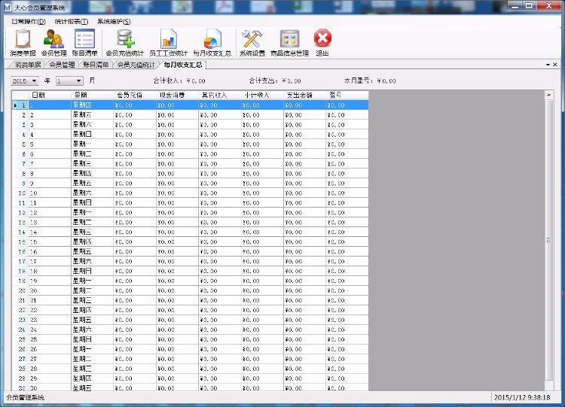
Task: Select the 每月收支汇总 tab
Action: pyautogui.click(x=183, y=65)
